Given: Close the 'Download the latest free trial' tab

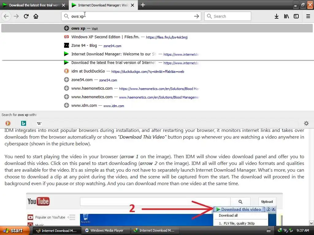Looking at the screenshot, I should [63, 5].
